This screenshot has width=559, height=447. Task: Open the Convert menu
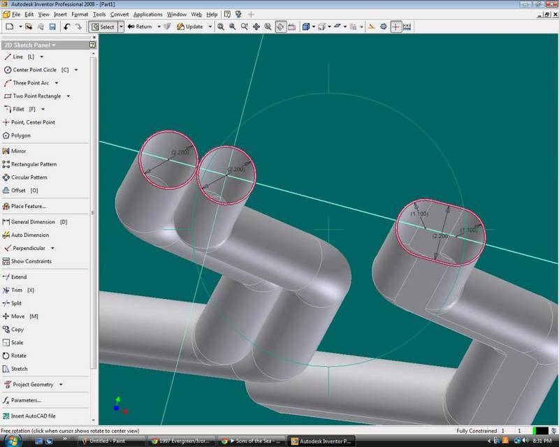point(119,14)
